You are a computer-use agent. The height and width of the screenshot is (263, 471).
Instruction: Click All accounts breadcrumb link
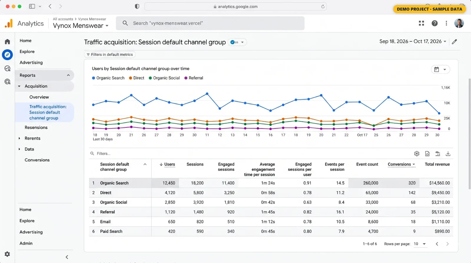63,19
